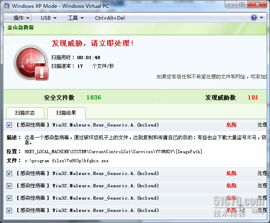Image resolution: width=270 pixels, height=223 pixels.
Task: Switch to the 扫描结果 tab
Action: click(66, 113)
